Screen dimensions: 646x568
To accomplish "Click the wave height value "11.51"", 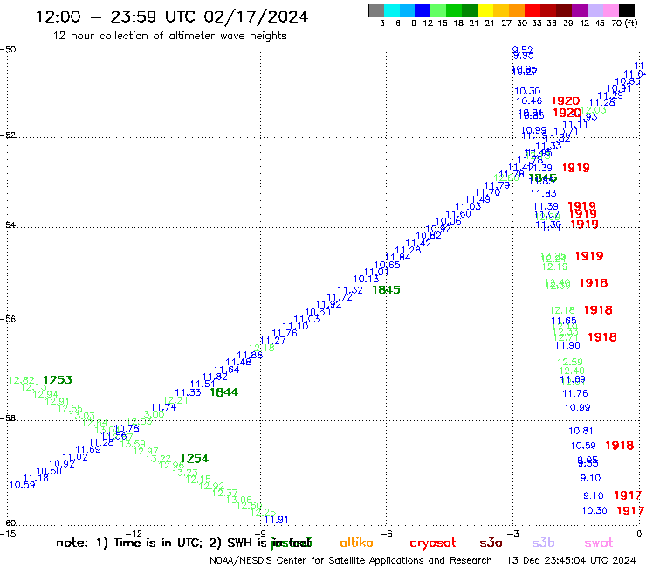I will click(x=203, y=384).
